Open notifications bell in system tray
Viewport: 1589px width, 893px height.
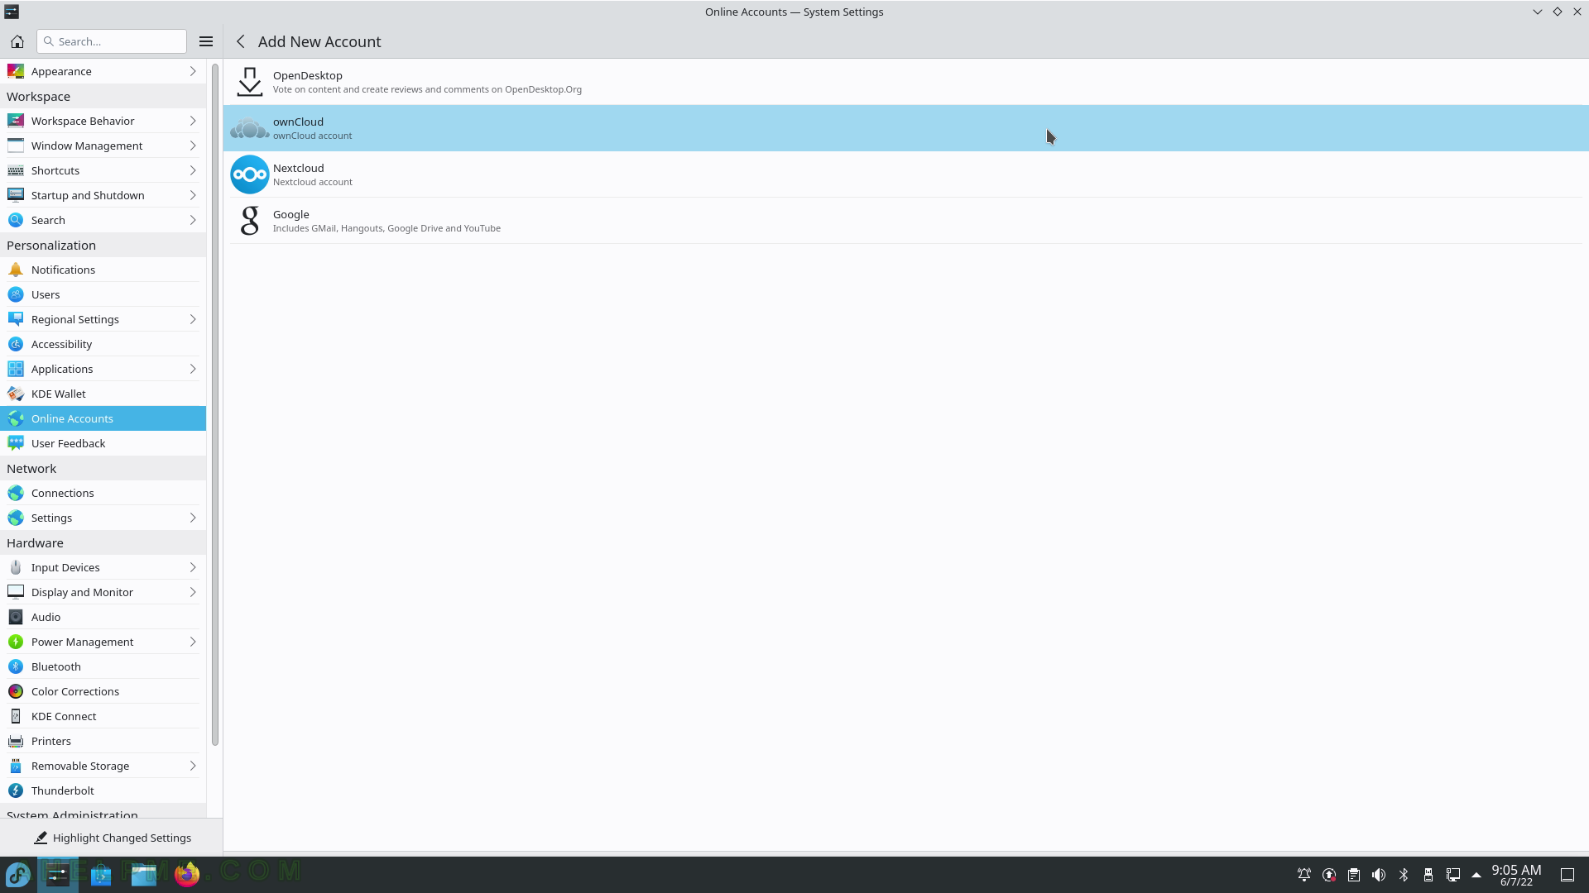(x=1304, y=875)
